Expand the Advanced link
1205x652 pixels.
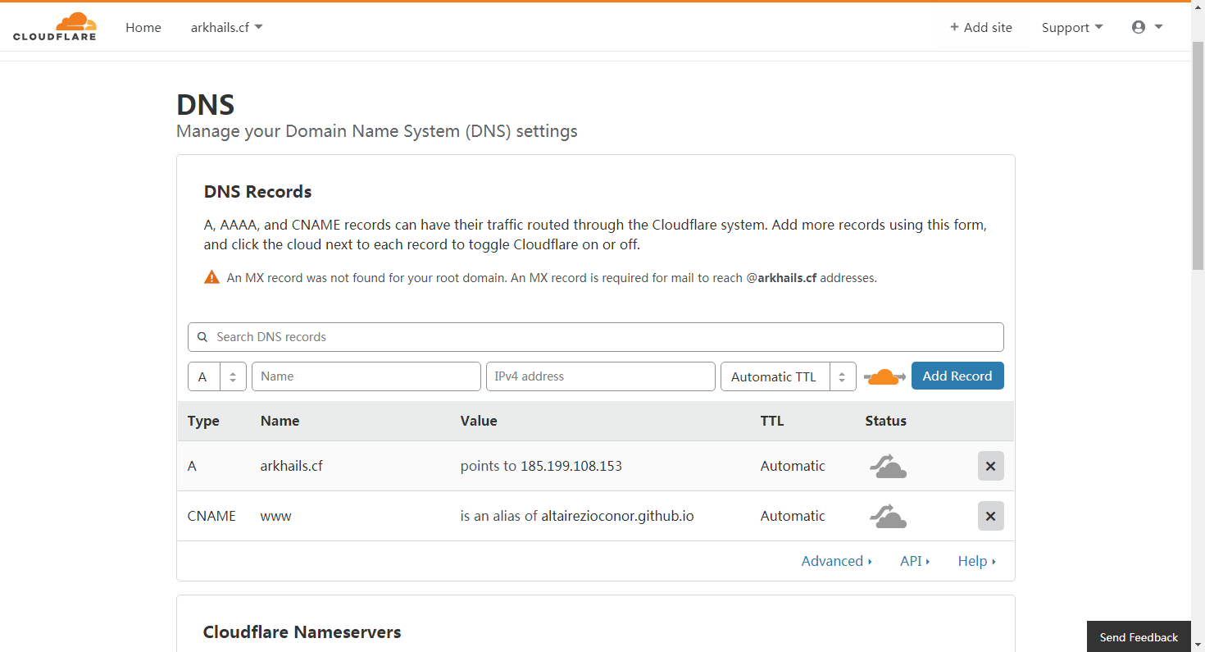[836, 561]
